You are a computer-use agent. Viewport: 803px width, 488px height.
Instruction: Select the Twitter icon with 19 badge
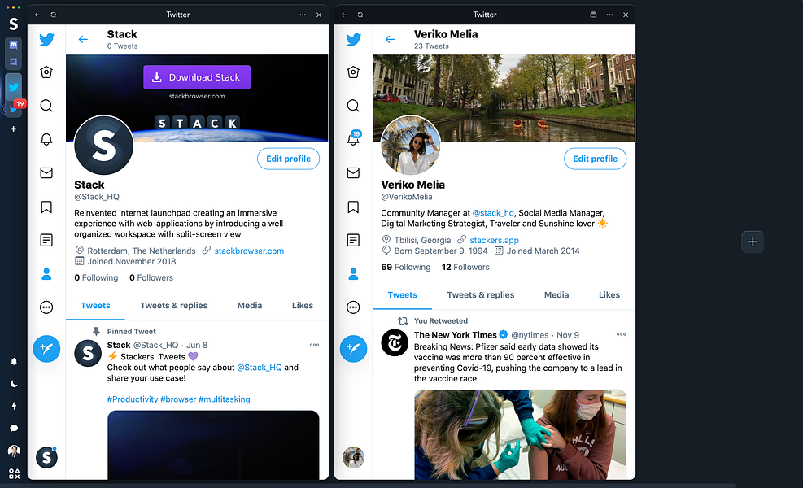[x=15, y=108]
